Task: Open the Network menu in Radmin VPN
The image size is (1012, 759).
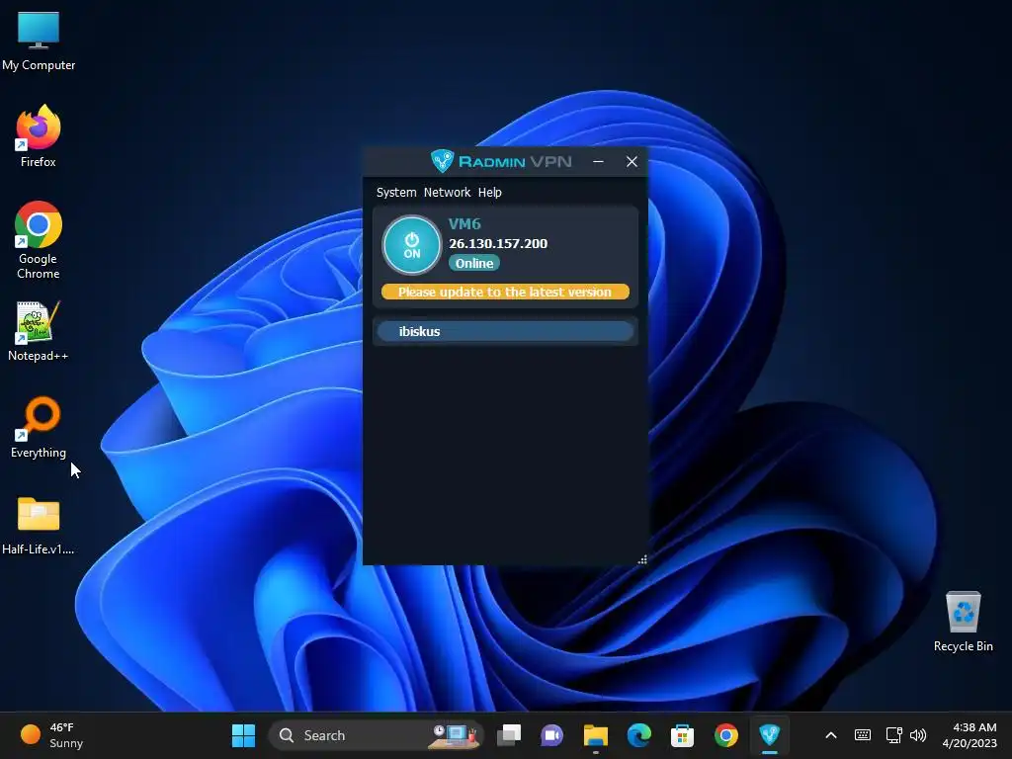Action: [448, 193]
